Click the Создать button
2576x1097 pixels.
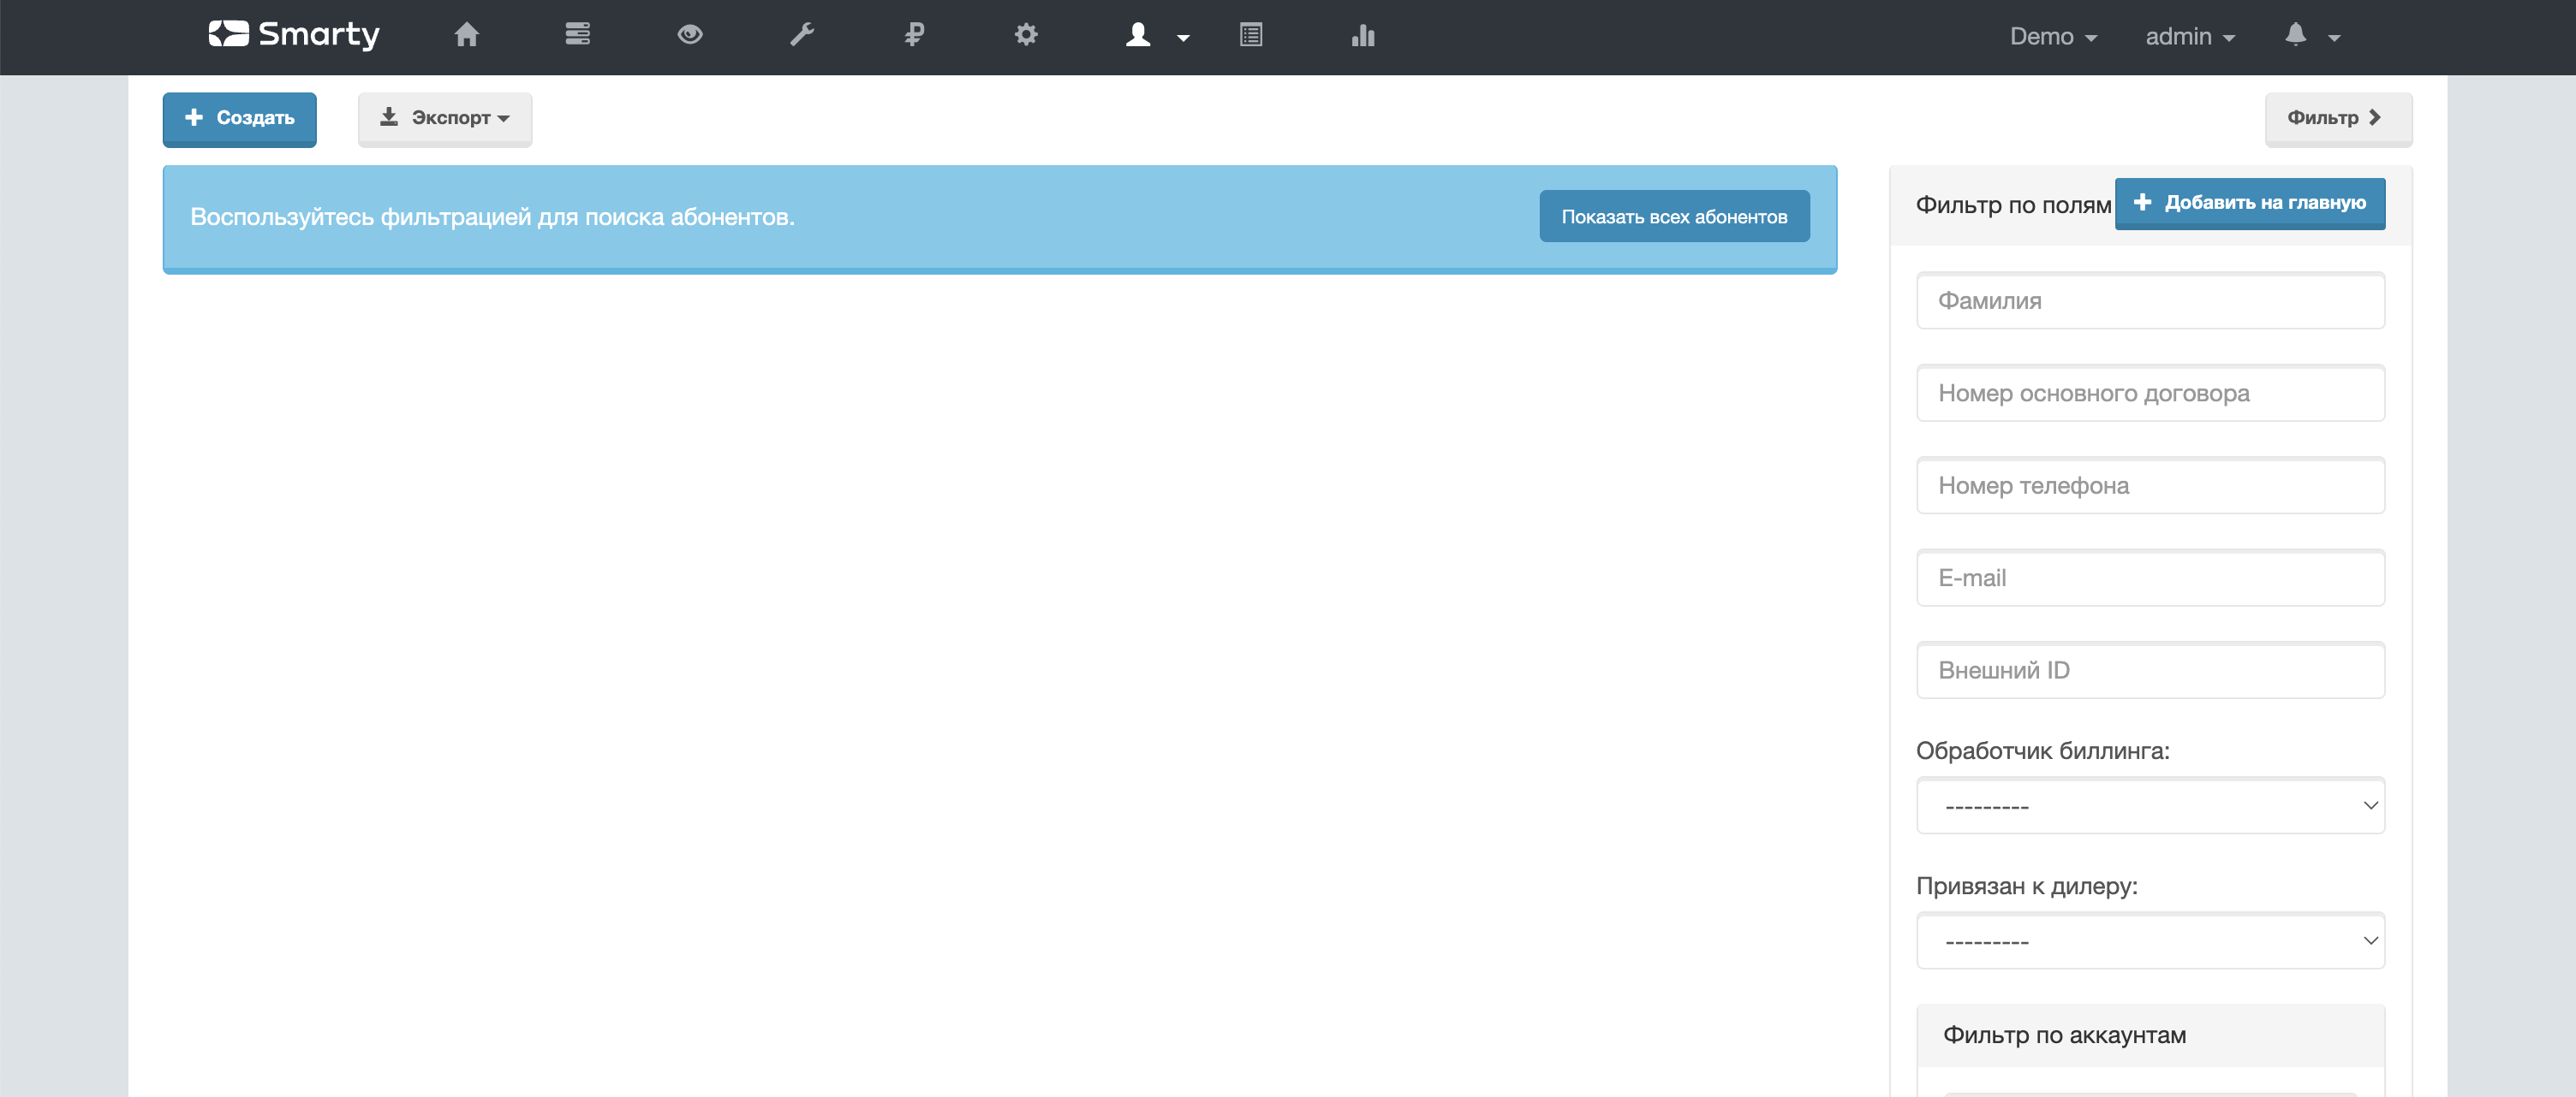(x=240, y=119)
